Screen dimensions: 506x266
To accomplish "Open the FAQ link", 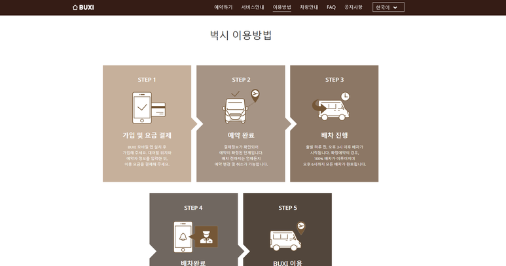I will coord(331,7).
